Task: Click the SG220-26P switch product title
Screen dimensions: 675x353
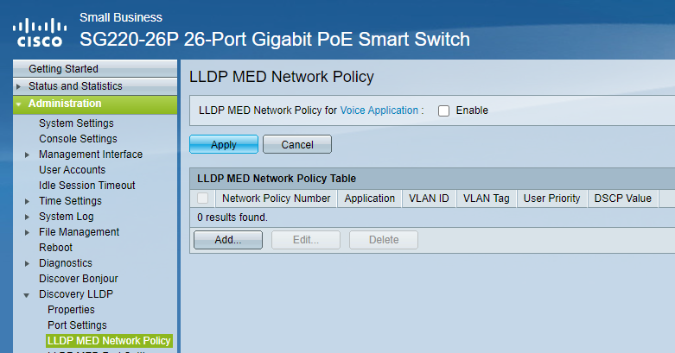Action: [x=275, y=39]
